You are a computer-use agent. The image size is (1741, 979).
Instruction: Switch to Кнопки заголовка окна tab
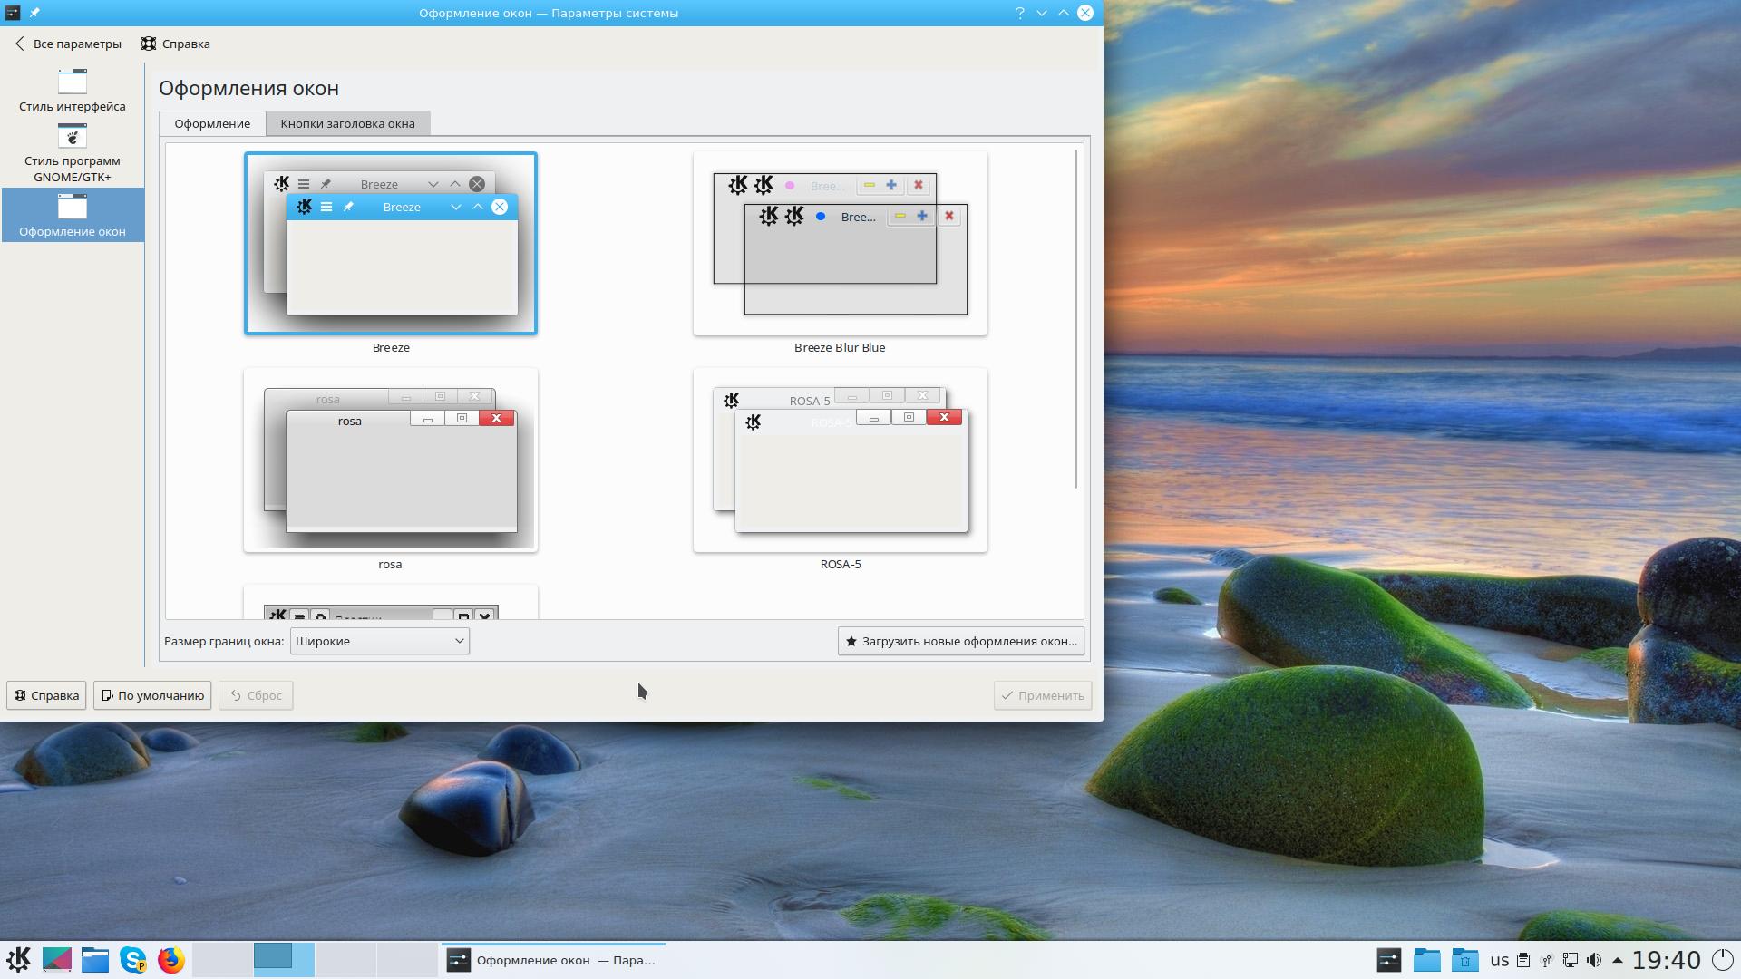[x=347, y=123]
